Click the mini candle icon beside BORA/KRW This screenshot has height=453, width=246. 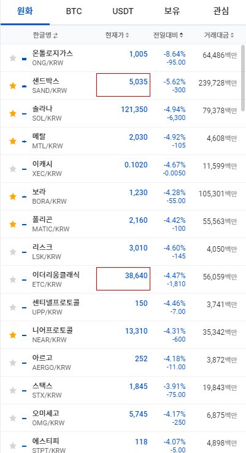click(x=24, y=197)
